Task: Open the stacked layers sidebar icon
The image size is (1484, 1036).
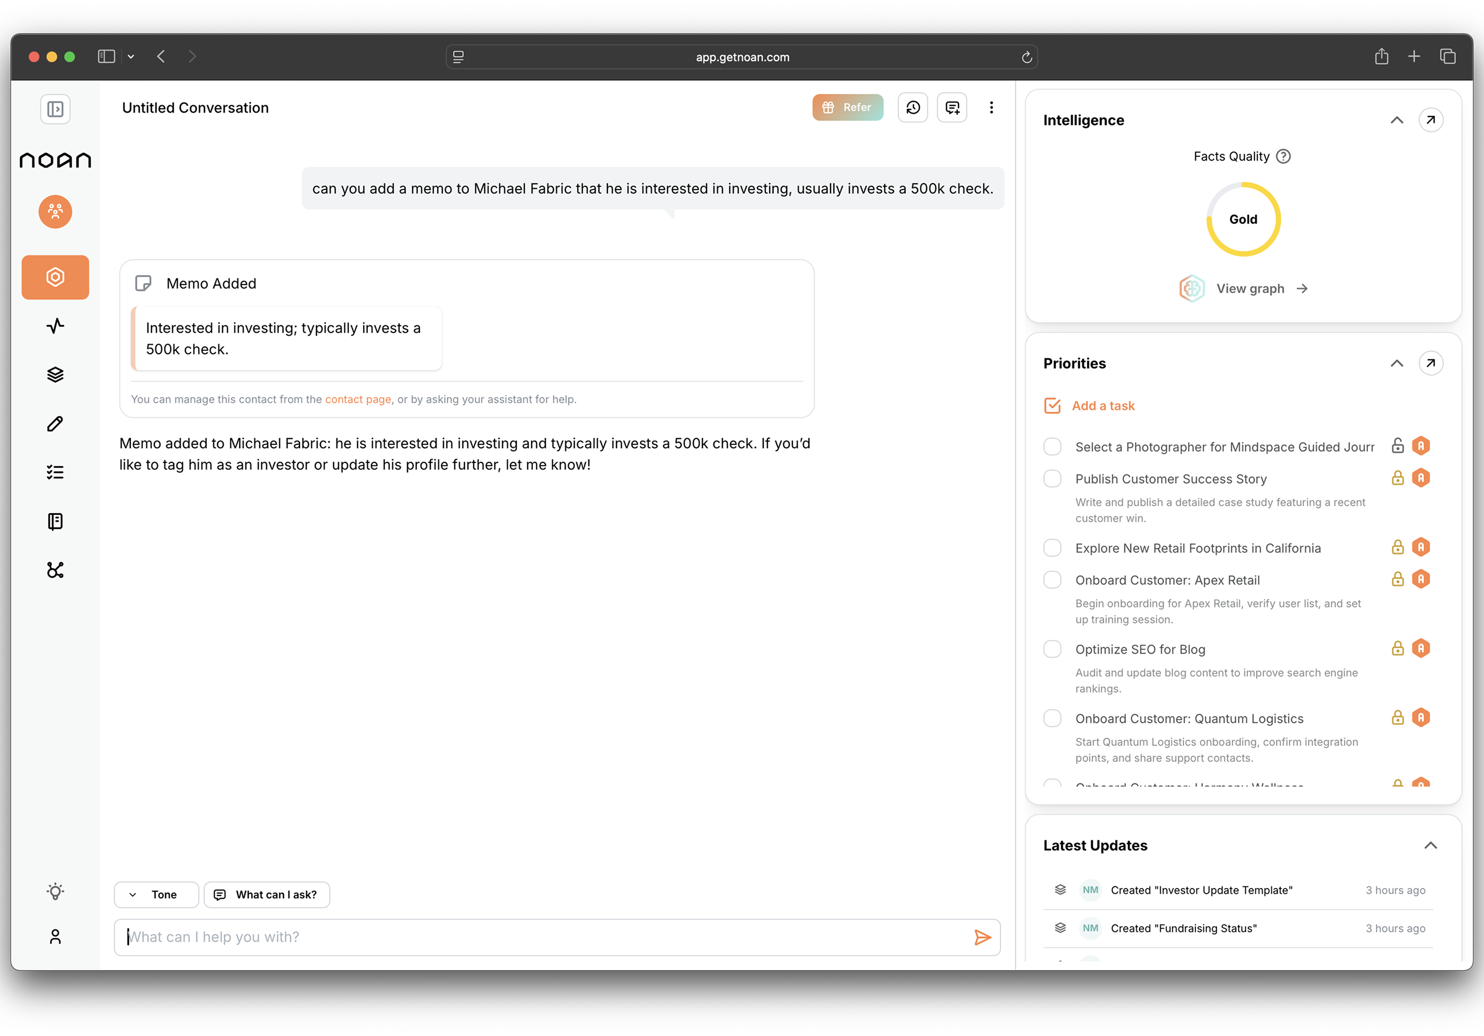Action: (56, 374)
